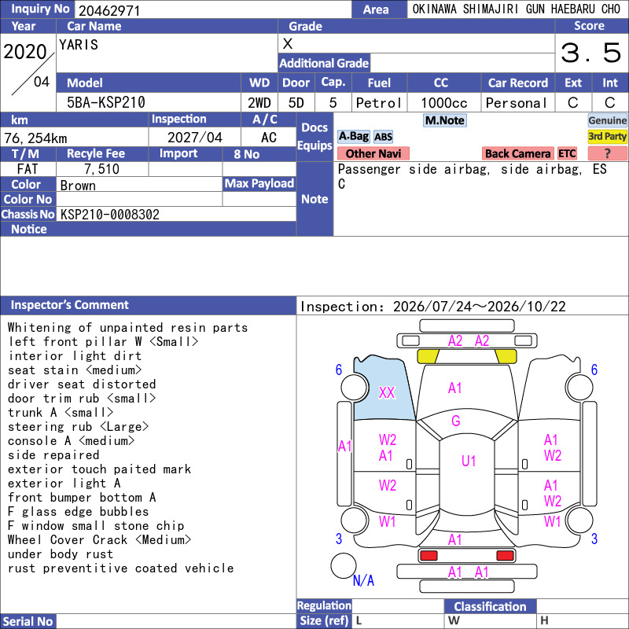Click the XX mark on blue panel
629x629 pixels.
387,392
